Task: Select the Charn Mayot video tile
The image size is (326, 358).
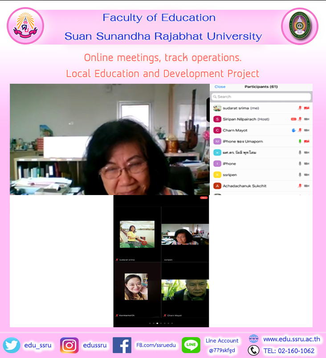Action: 185,290
